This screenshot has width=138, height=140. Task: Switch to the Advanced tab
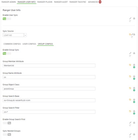[93, 2]
